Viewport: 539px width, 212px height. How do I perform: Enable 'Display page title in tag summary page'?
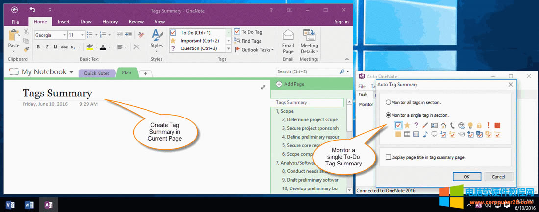click(x=389, y=157)
